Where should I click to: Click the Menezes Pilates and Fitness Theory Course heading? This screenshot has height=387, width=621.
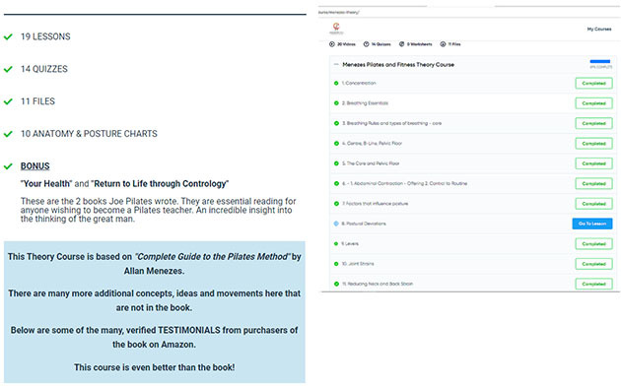pos(398,65)
